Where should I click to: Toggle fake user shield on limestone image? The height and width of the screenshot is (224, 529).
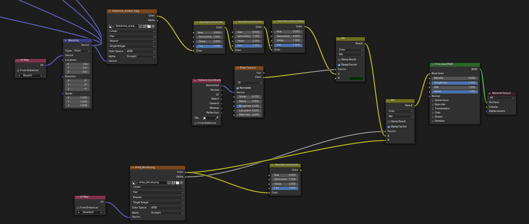coord(141,26)
